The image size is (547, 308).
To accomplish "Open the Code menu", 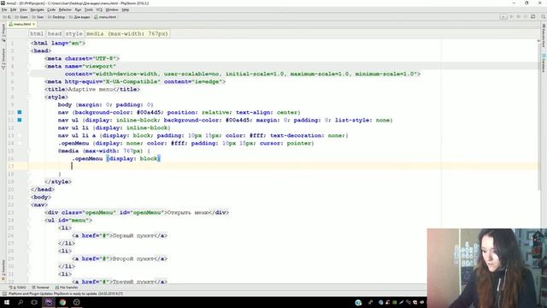I will pyautogui.click(x=51, y=9).
